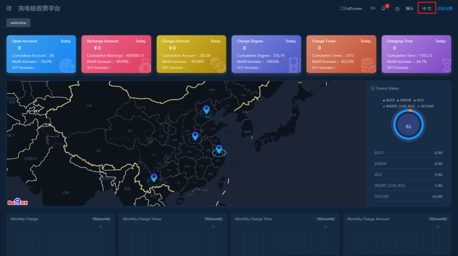Click the Charging Time card
This screenshot has width=458, height=256.
416,54
